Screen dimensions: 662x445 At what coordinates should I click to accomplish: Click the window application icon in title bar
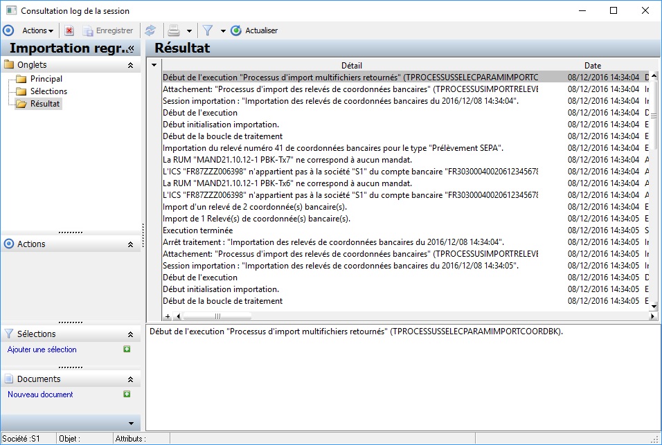11,10
